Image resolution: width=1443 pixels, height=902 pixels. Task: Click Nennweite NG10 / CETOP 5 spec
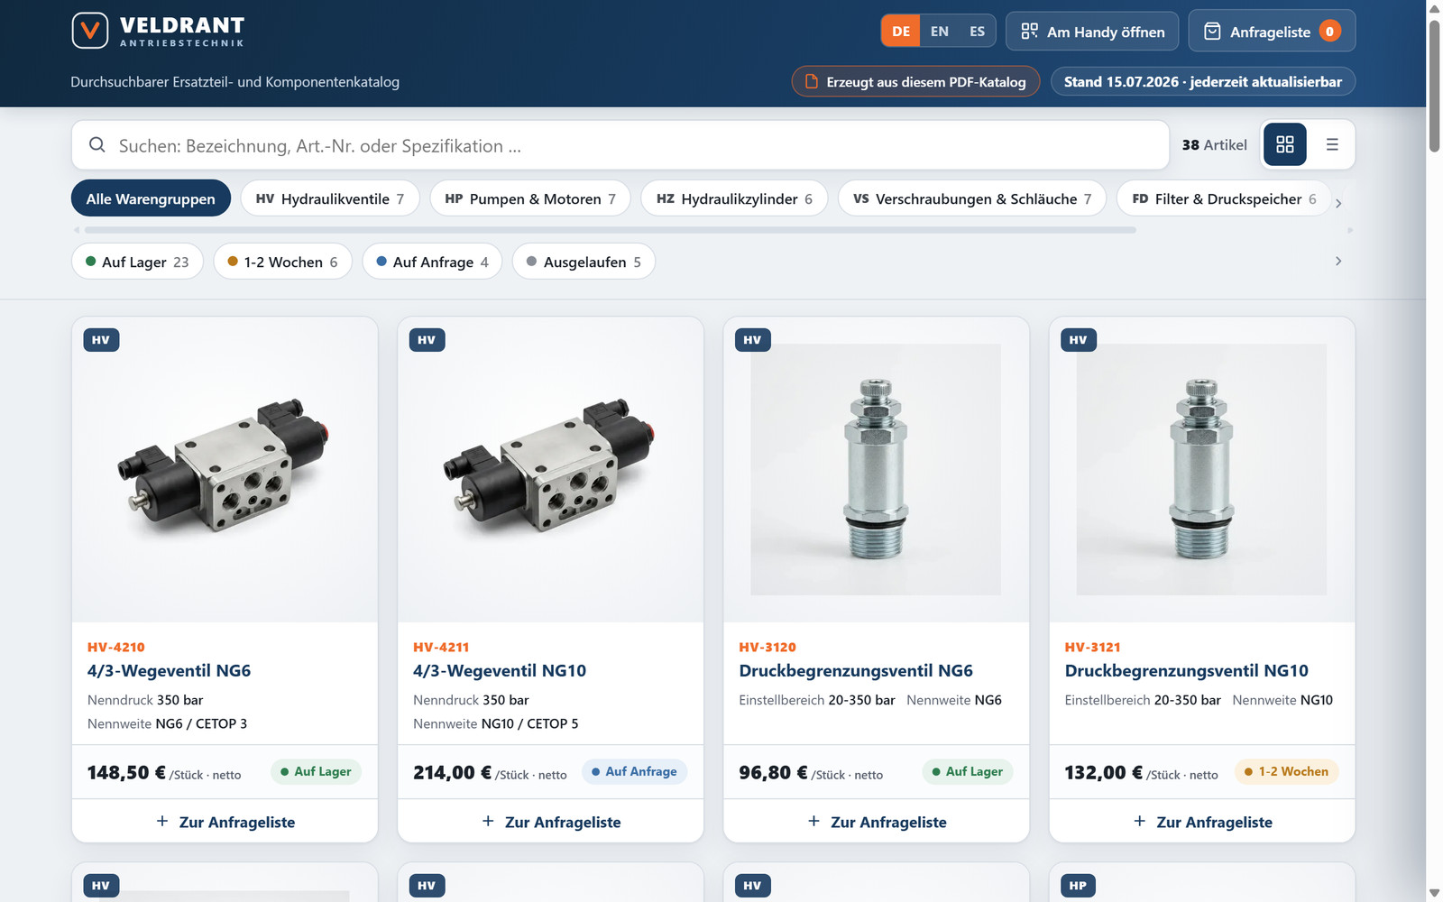pos(496,723)
